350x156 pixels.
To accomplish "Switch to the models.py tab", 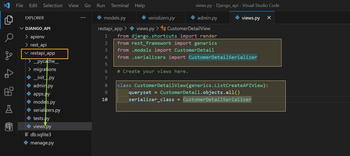I will pyautogui.click(x=114, y=18).
